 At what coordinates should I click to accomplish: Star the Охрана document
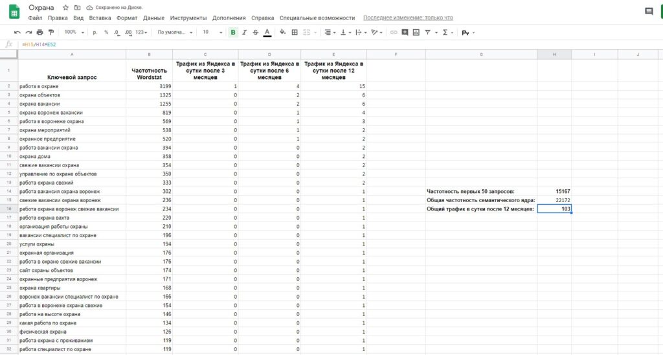coord(65,7)
